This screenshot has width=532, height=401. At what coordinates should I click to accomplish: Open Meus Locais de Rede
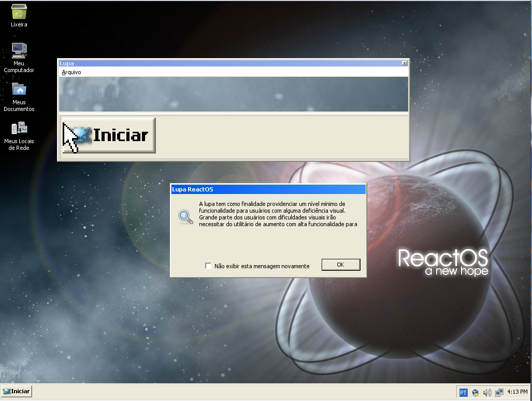pos(18,128)
